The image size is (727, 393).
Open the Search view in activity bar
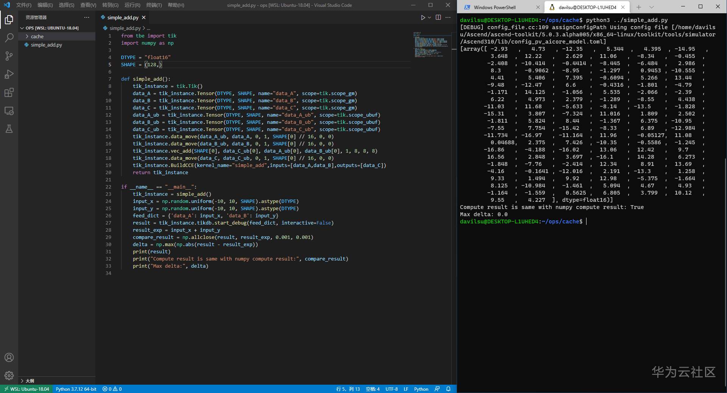9,38
